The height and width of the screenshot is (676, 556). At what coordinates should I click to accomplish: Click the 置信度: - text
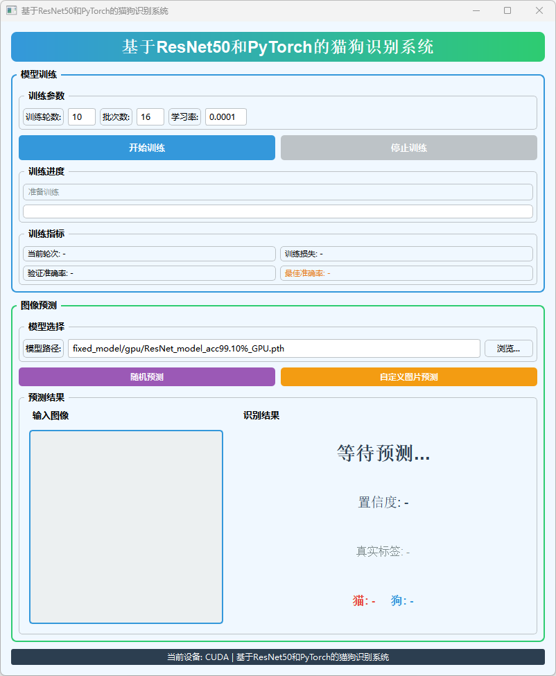pos(383,502)
